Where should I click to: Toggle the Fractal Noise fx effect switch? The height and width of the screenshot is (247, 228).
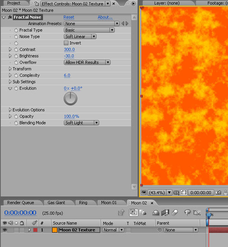click(10, 17)
